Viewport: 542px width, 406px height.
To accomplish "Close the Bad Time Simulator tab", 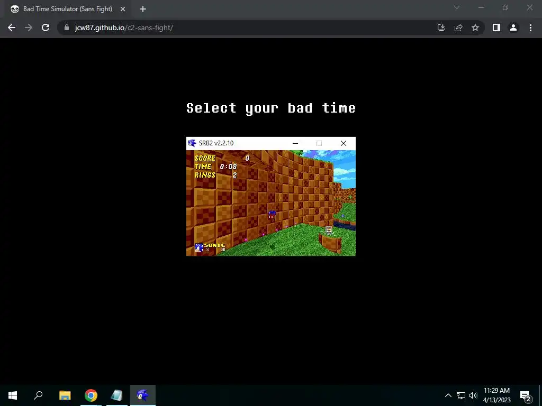I will [x=123, y=9].
